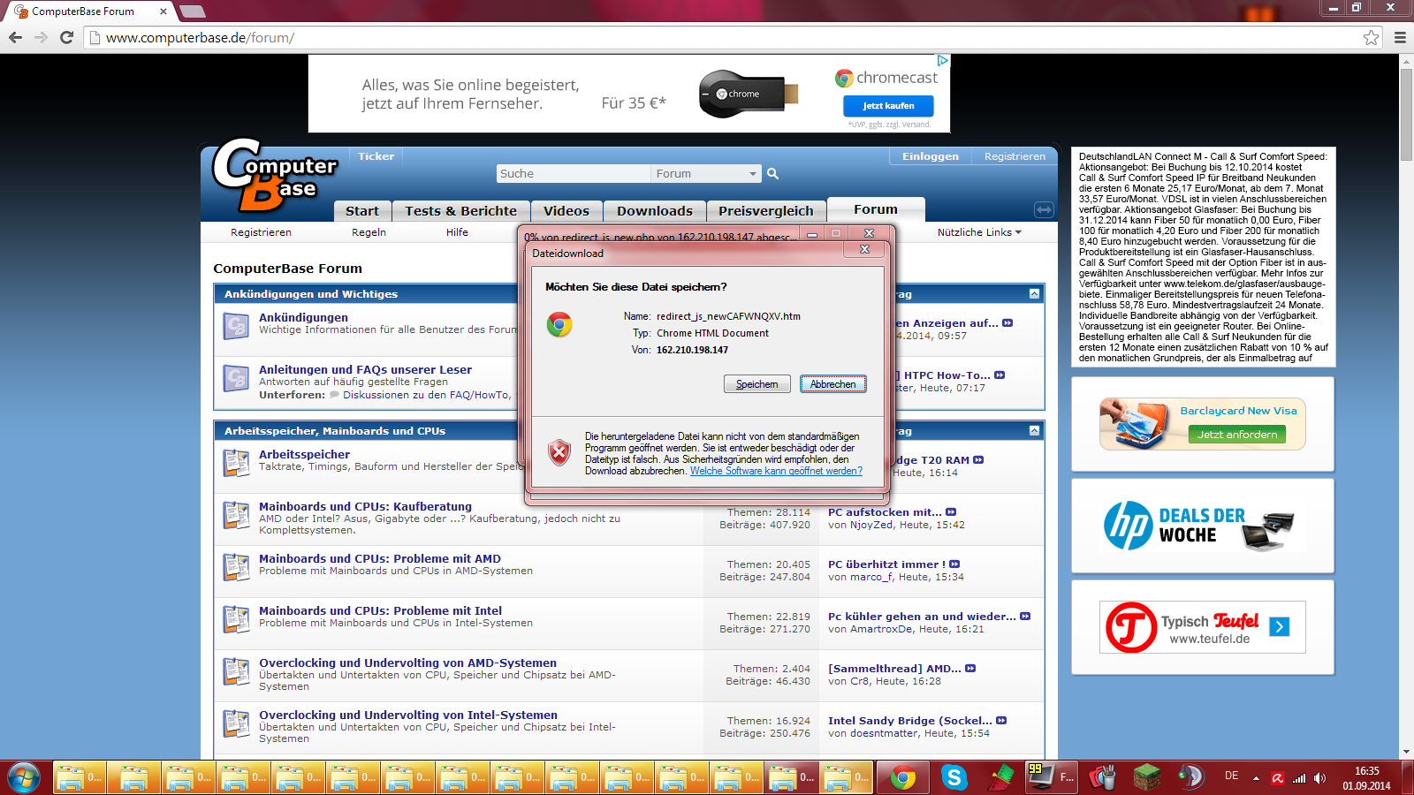Viewport: 1414px width, 795px height.
Task: Click Speichern in the download dialog
Action: (757, 384)
